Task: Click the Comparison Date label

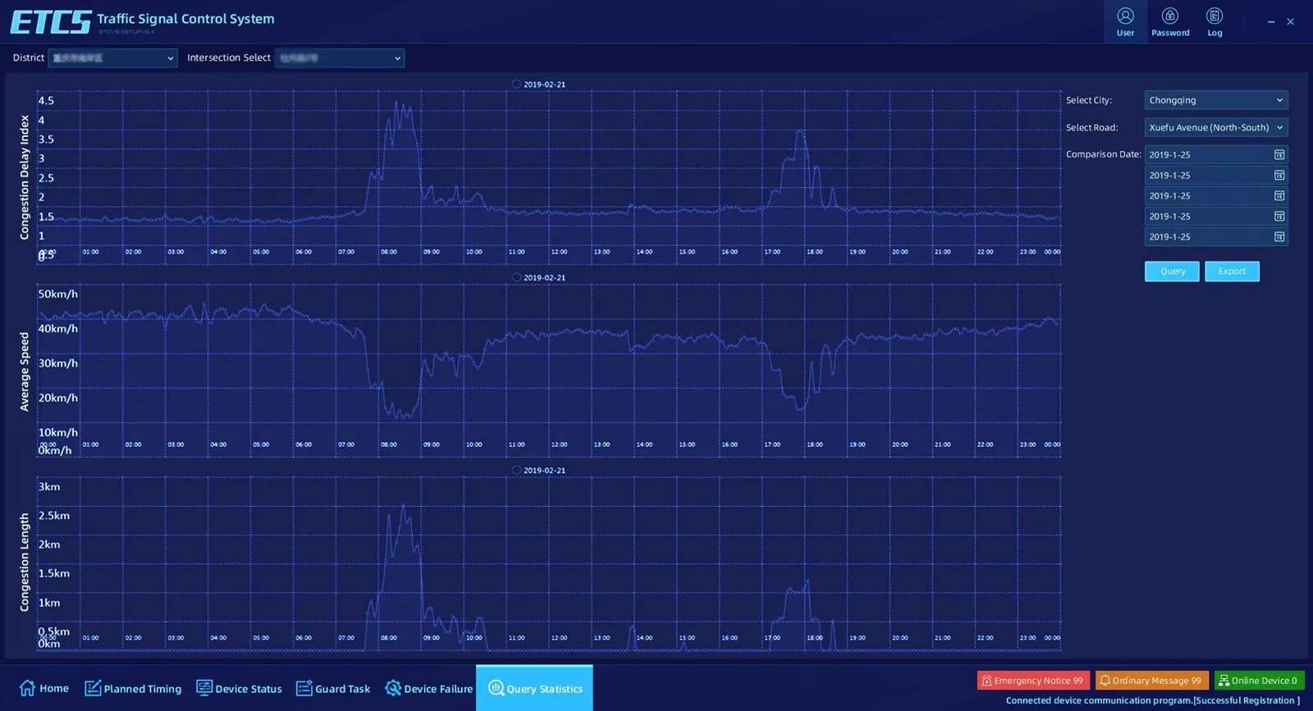Action: pyautogui.click(x=1104, y=154)
